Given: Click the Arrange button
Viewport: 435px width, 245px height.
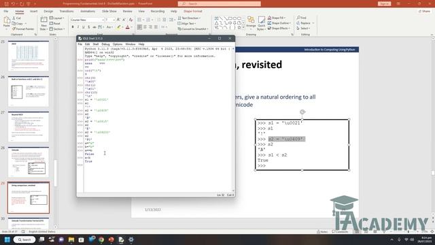Looking at the screenshot, I should point(251,22).
